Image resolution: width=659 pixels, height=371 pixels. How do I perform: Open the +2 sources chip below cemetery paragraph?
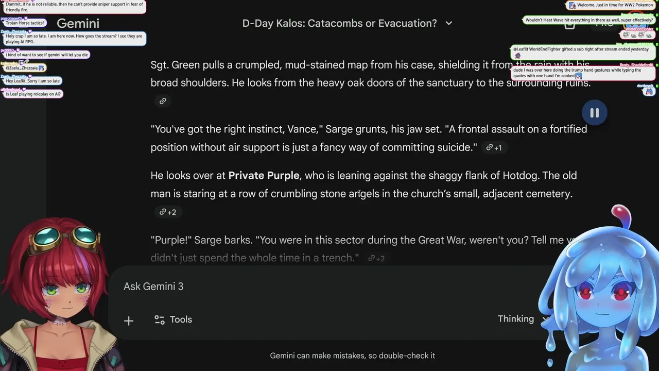167,212
